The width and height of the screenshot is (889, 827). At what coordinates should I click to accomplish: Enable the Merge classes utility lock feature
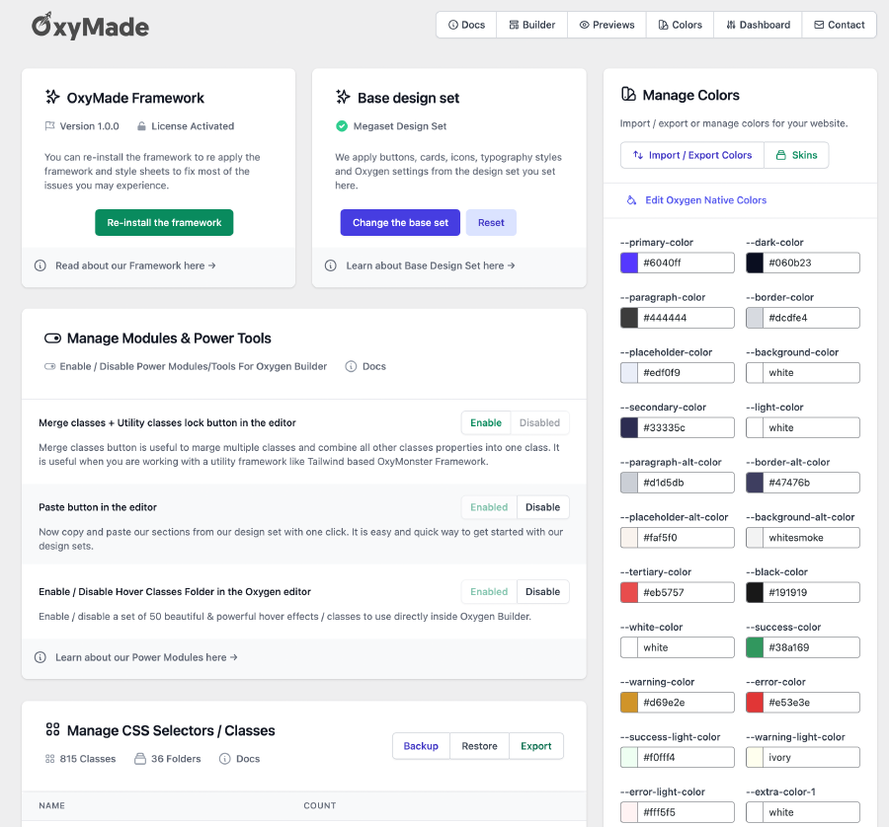pyautogui.click(x=485, y=422)
